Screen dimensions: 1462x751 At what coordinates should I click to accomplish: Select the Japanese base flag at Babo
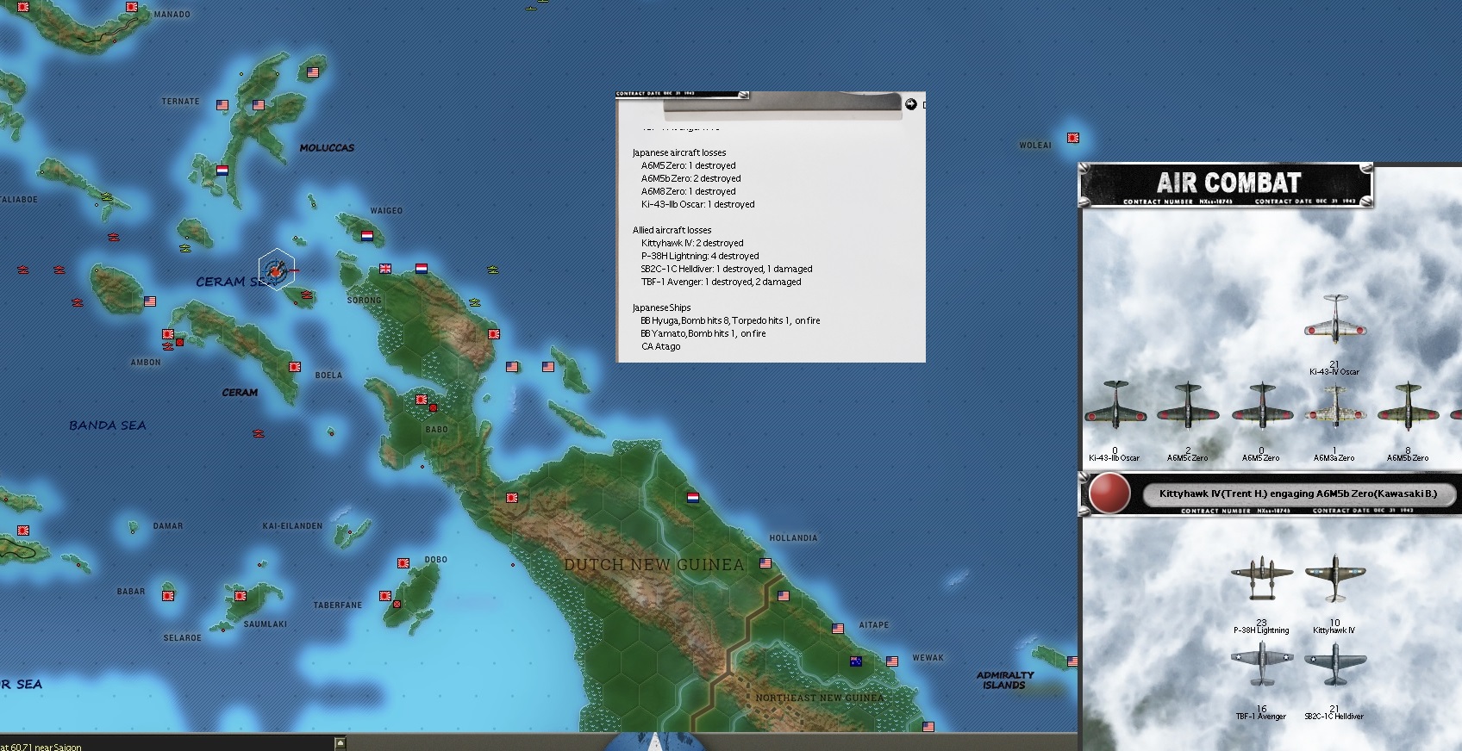tap(422, 400)
